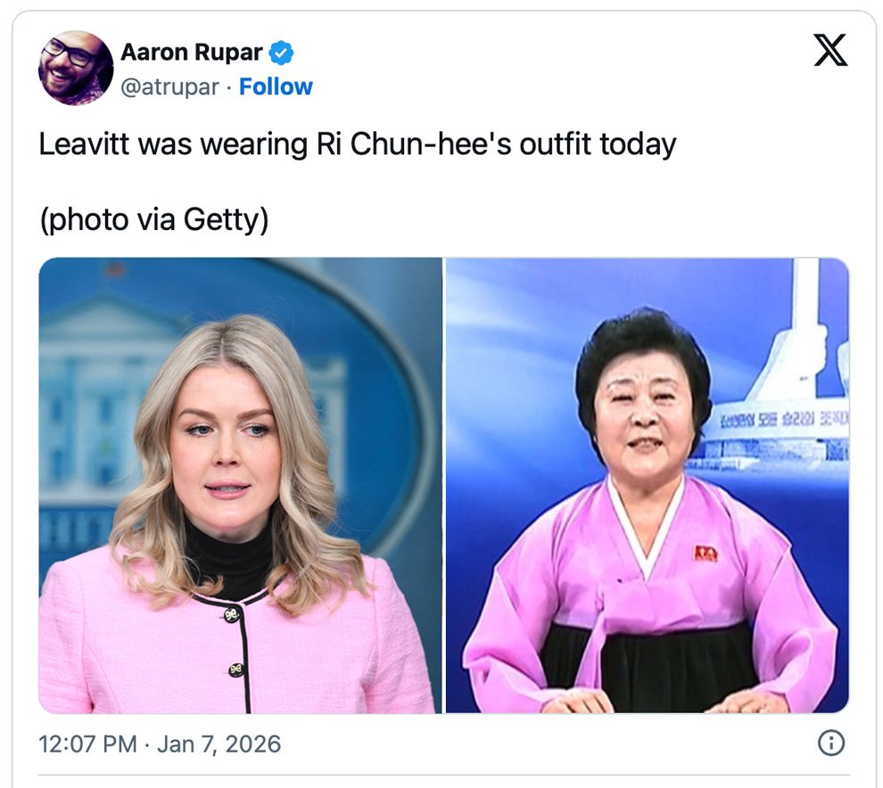883x788 pixels.
Task: Open the X logo link
Action: (x=830, y=50)
